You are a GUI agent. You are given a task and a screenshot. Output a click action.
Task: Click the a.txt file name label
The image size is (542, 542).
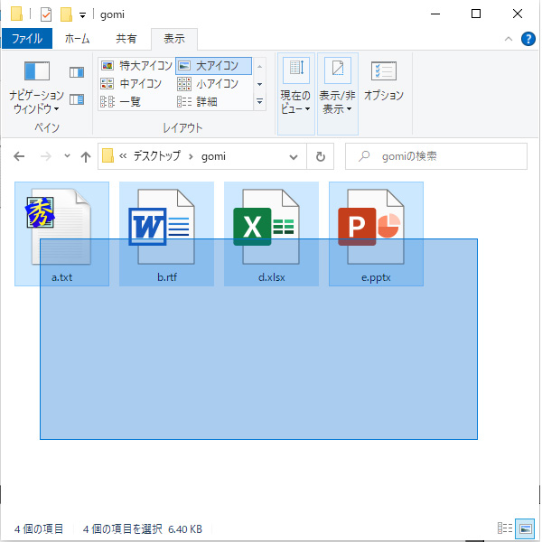click(x=61, y=277)
